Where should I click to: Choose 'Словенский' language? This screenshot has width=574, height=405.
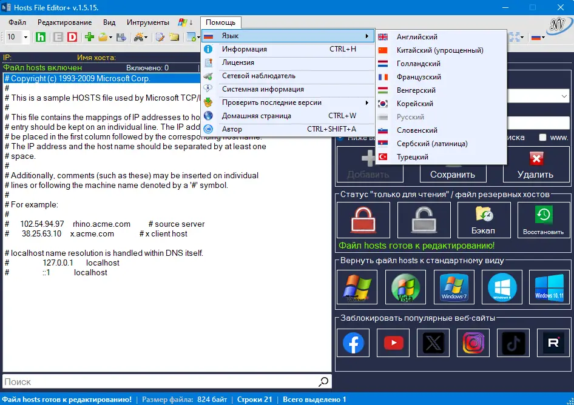point(441,130)
